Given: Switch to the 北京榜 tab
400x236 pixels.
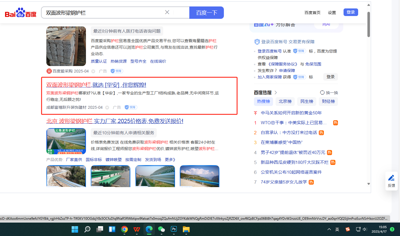Looking at the screenshot, I should point(285,101).
